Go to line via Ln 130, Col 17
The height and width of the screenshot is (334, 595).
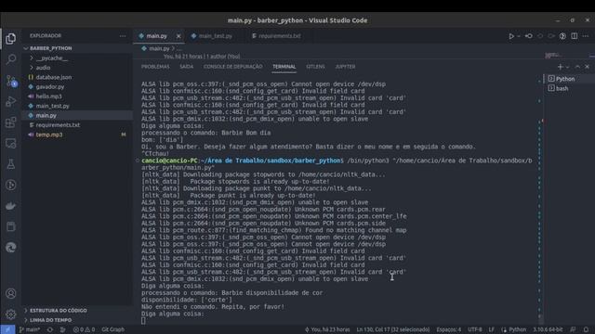(x=392, y=329)
